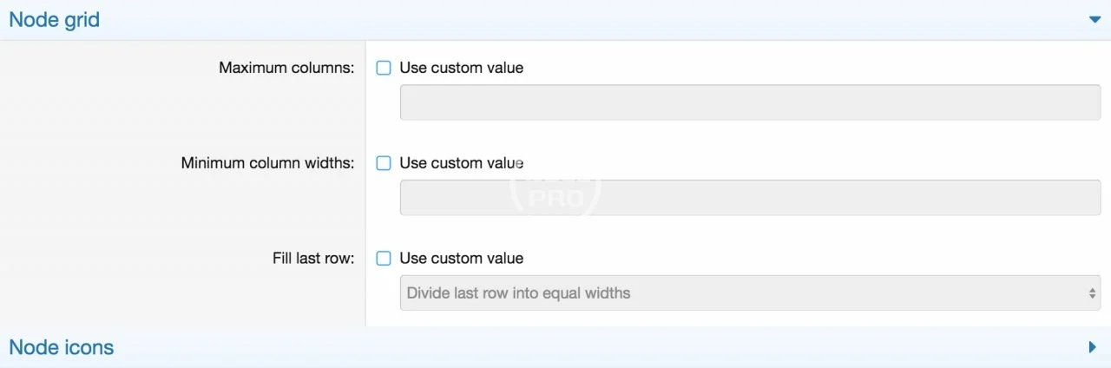Click 'Use custom value' label under Maximum columns
This screenshot has height=368, width=1111.
pos(462,68)
